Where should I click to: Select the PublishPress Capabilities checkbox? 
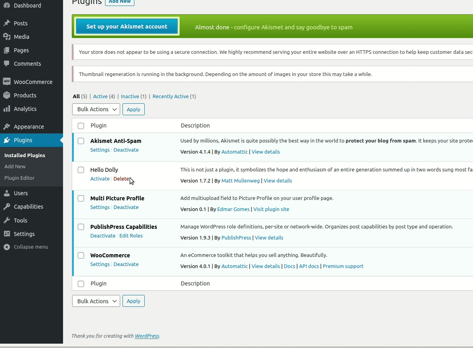[x=81, y=227]
